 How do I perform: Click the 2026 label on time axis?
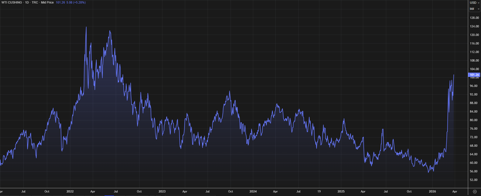[432, 191]
